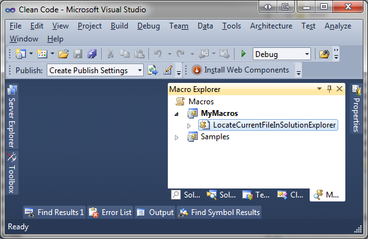Switch to the Find Symbol Results tab
This screenshot has height=239, width=368.
coord(219,212)
